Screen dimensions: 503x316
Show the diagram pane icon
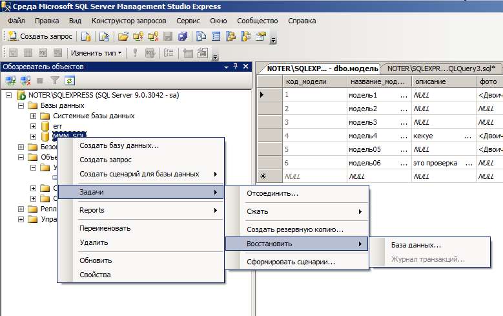click(x=13, y=53)
